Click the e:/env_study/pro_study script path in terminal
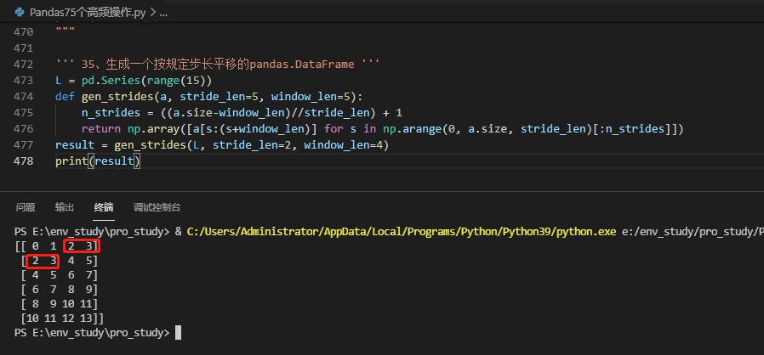The image size is (764, 355). tap(693, 231)
